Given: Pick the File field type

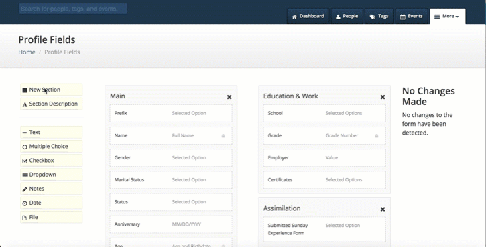Looking at the screenshot, I should click(x=52, y=218).
